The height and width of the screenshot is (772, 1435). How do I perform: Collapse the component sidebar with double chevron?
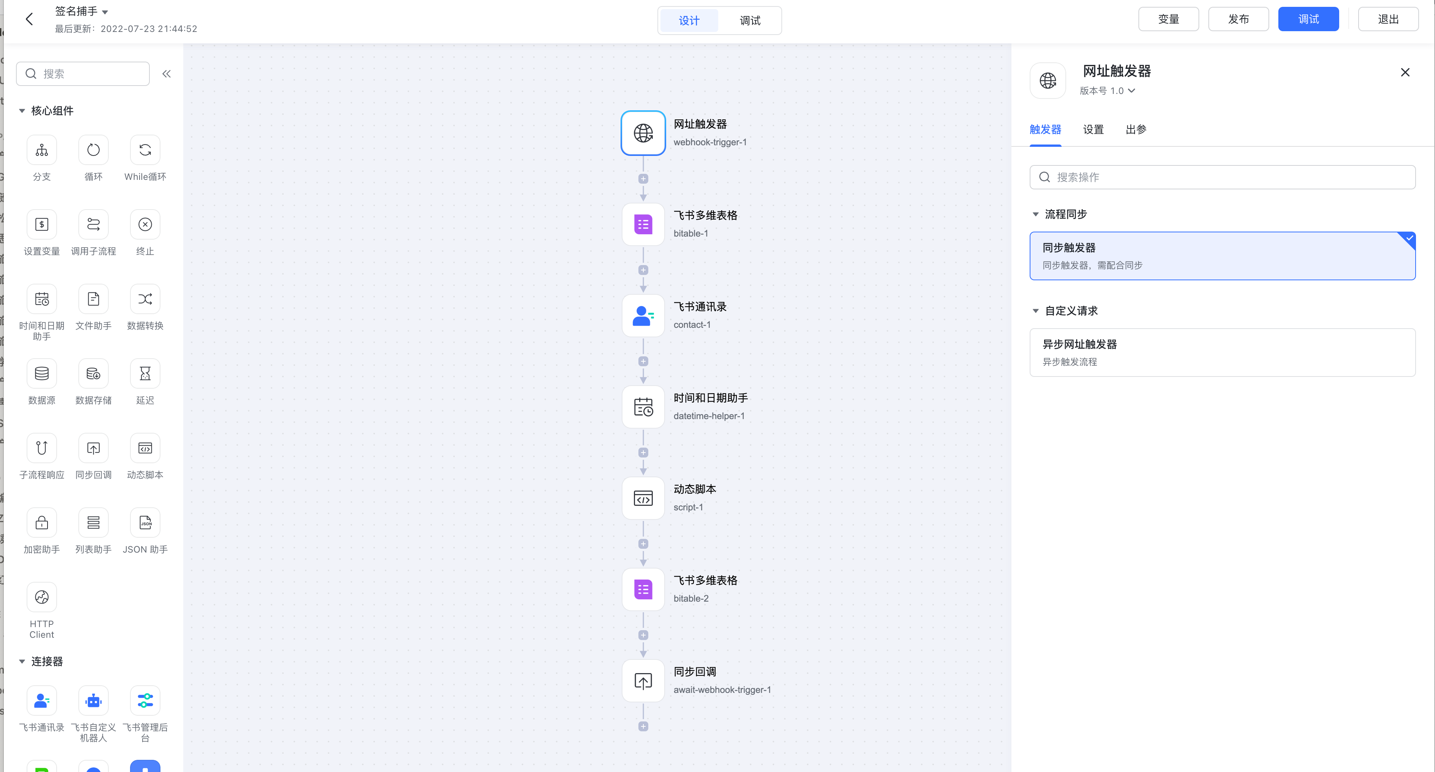pyautogui.click(x=167, y=74)
